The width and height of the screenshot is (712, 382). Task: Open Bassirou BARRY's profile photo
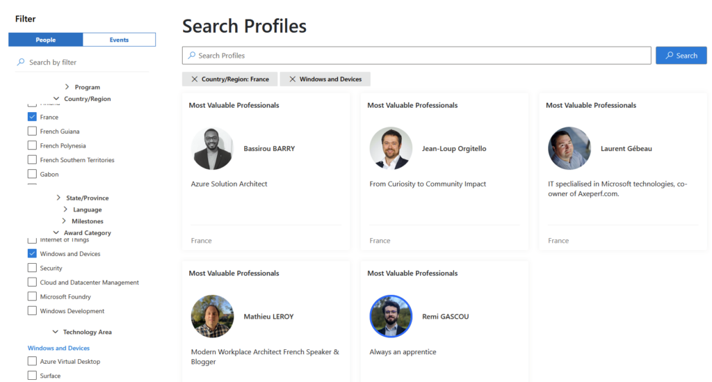click(x=212, y=148)
